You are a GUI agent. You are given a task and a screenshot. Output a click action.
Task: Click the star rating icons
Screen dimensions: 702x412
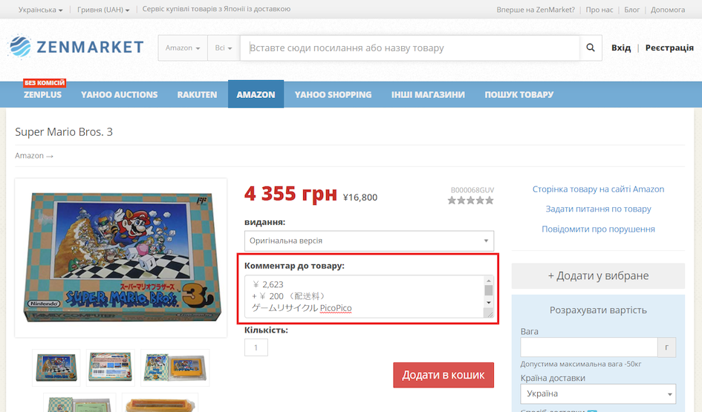[470, 200]
